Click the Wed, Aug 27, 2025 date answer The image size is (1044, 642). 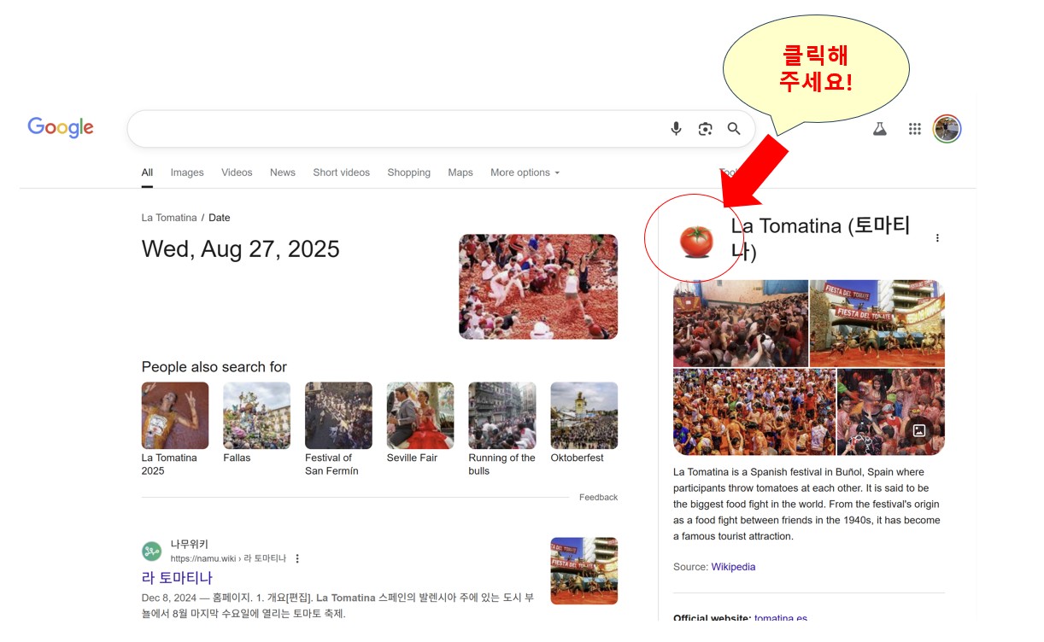pyautogui.click(x=241, y=249)
